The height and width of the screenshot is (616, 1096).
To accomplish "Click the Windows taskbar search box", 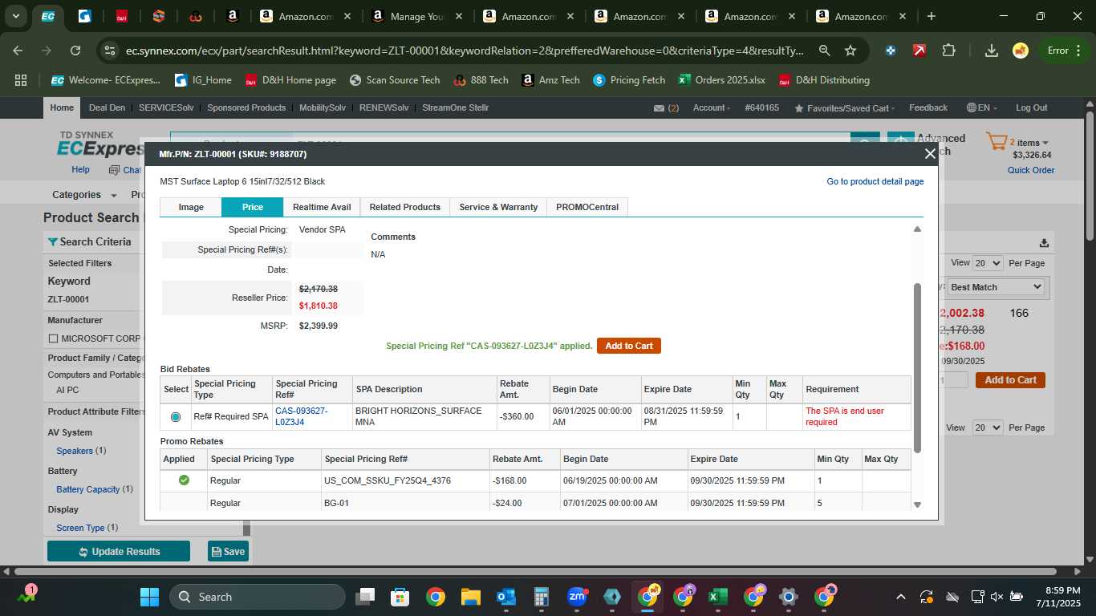I will [258, 597].
